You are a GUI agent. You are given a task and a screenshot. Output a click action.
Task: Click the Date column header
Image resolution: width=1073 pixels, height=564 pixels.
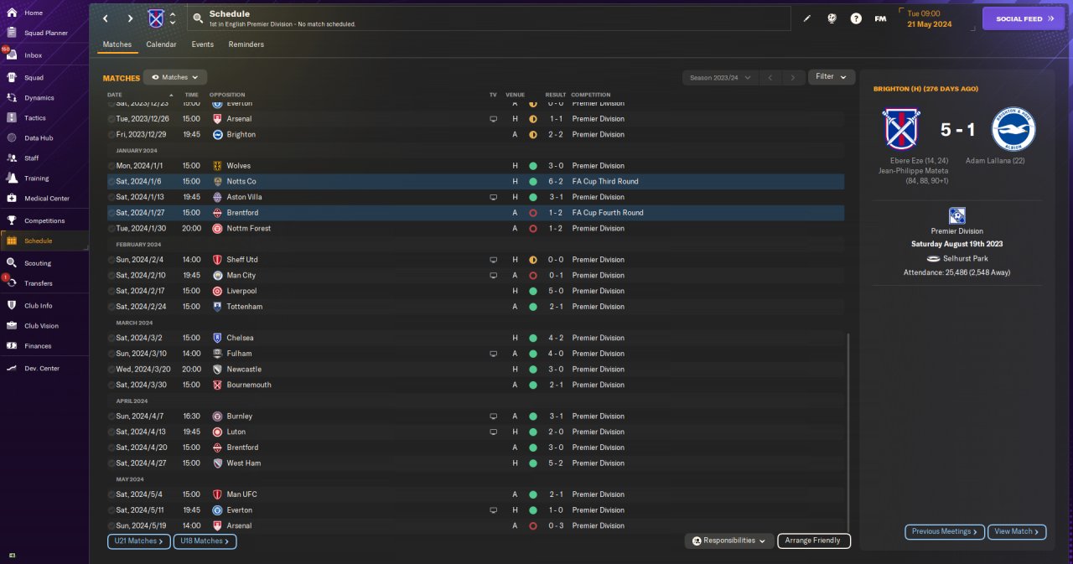(115, 95)
